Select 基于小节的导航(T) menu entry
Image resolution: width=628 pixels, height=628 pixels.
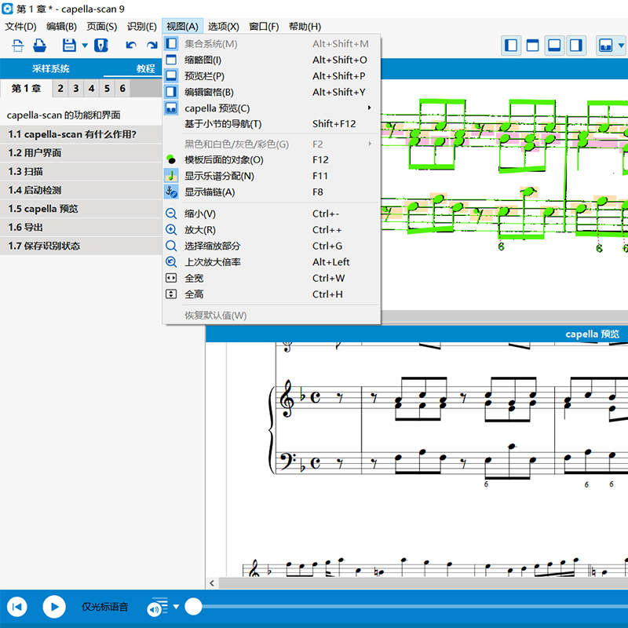coord(271,124)
